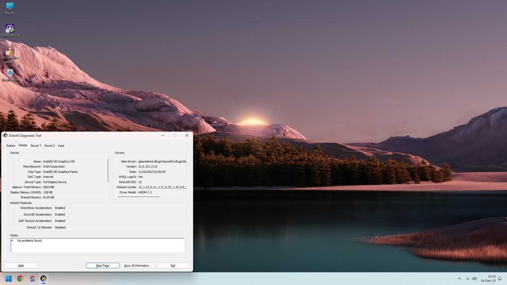The width and height of the screenshot is (507, 285).
Task: Click the DirectDraw Acceleration 'Enabled' value
Action: coord(60,208)
